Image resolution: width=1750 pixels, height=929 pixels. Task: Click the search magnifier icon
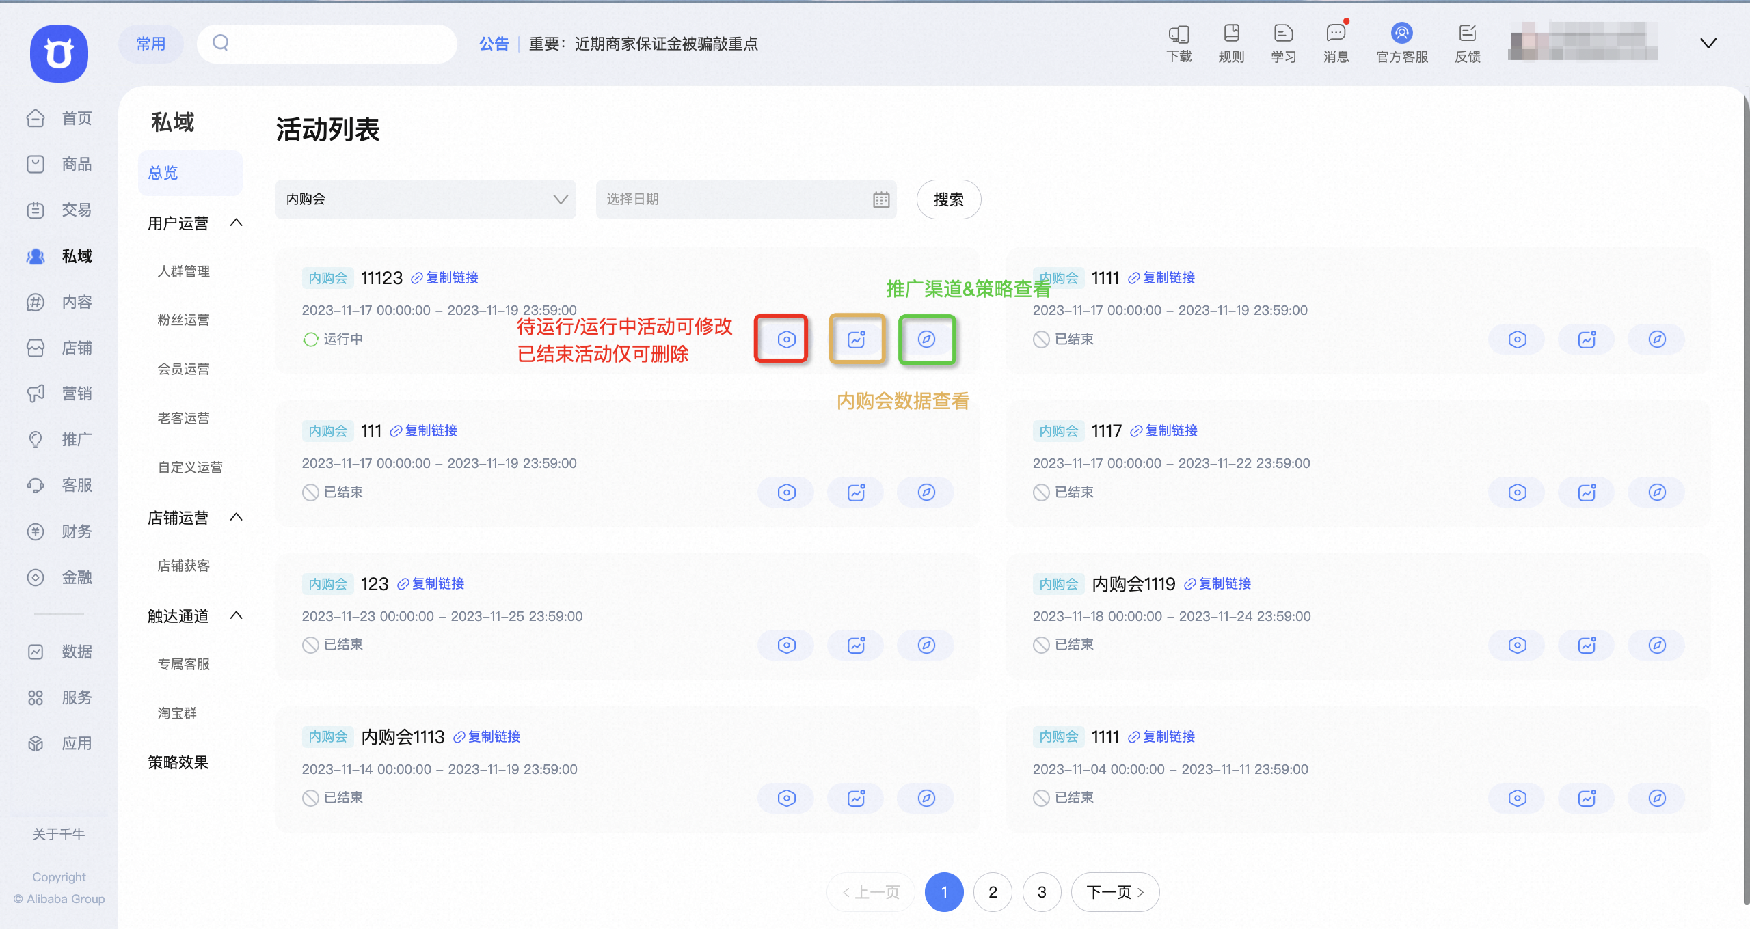[221, 43]
